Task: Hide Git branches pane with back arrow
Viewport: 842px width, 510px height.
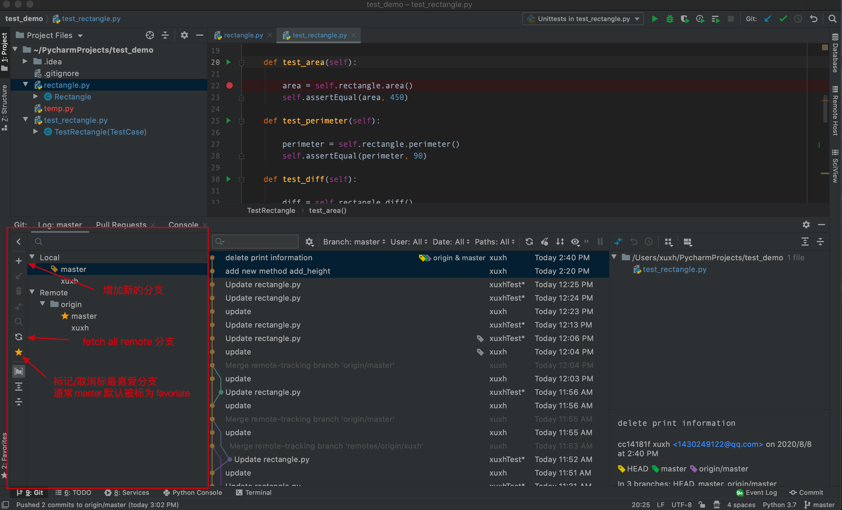Action: (x=19, y=242)
